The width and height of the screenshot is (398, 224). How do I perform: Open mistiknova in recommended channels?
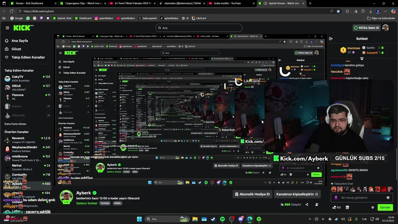tap(27, 158)
